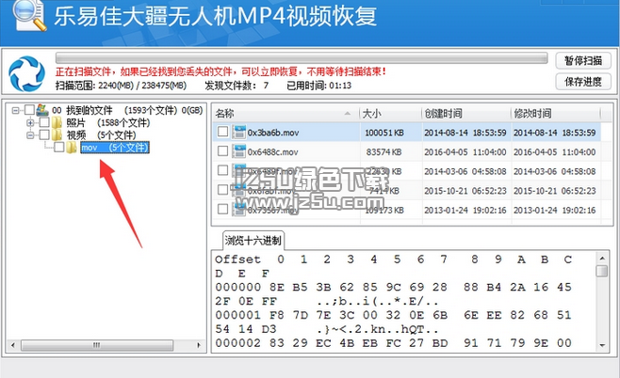
Task: Click the blue circular scanning status icon
Action: click(27, 73)
